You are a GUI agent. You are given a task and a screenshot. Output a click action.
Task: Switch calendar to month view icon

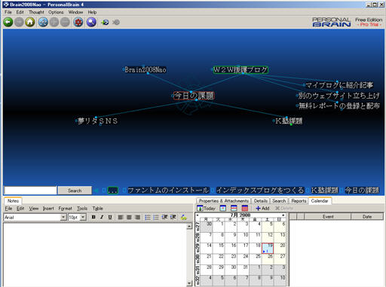(x=245, y=208)
